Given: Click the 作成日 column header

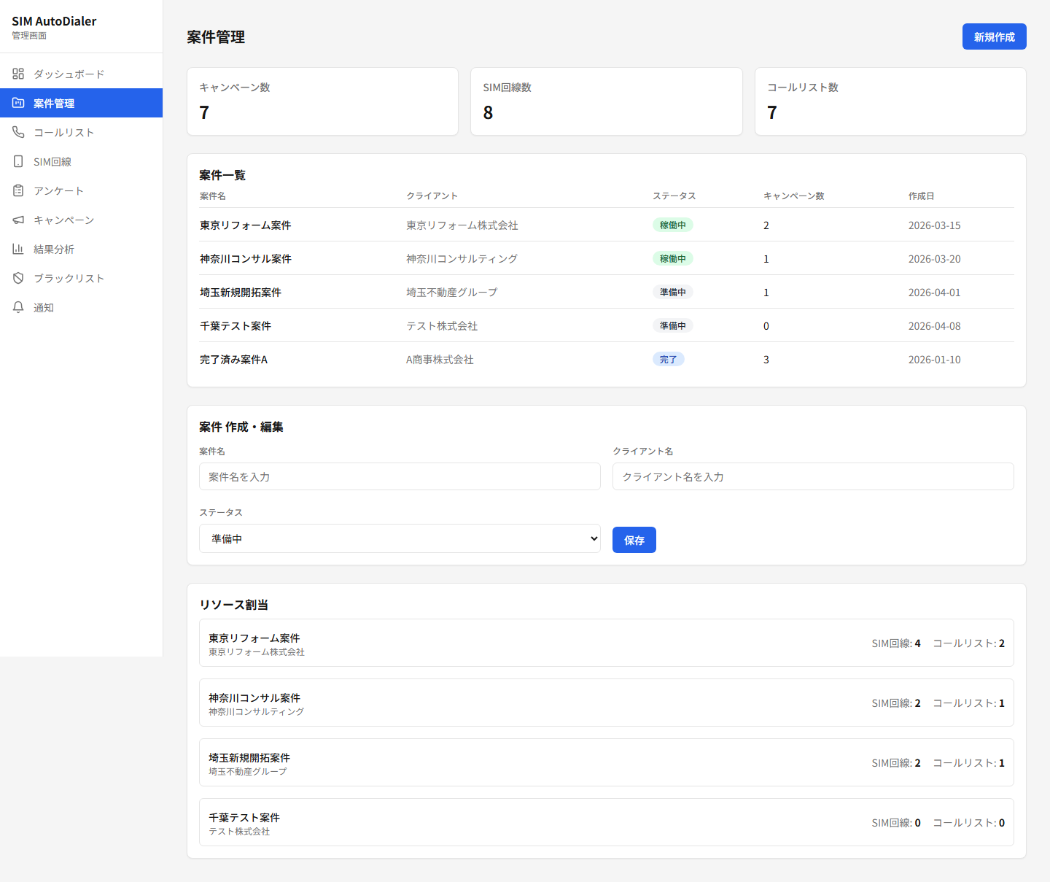Looking at the screenshot, I should [x=921, y=196].
